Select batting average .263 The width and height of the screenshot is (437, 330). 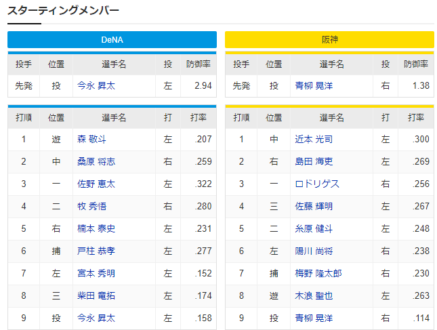coord(421,295)
